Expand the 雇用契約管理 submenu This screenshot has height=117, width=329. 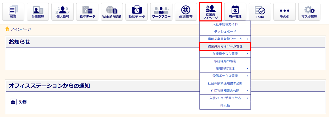coord(225,69)
